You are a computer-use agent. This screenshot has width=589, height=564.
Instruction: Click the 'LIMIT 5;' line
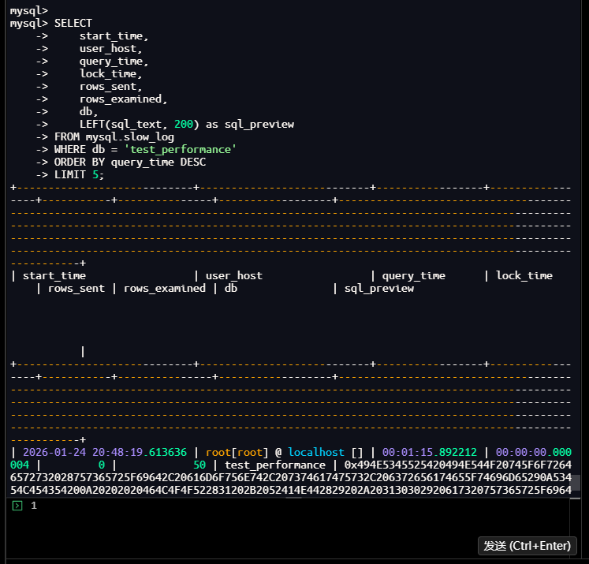click(x=80, y=175)
